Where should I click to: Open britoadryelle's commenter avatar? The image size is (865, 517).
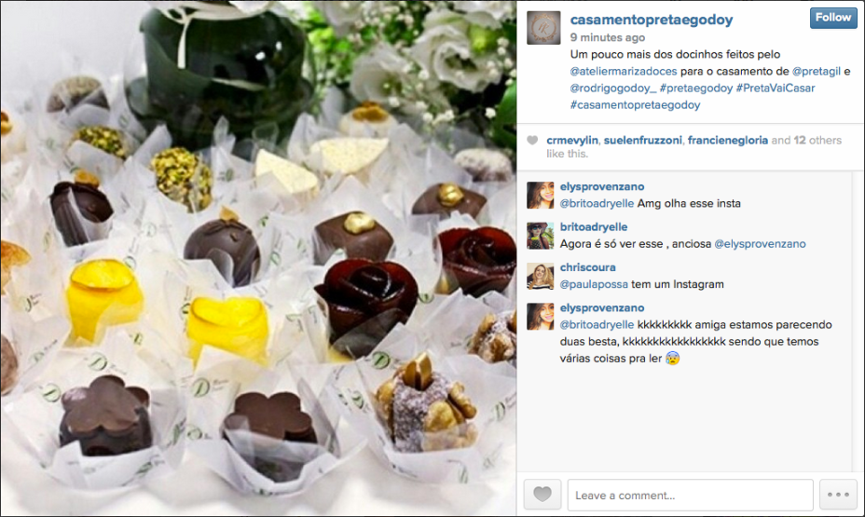point(540,236)
